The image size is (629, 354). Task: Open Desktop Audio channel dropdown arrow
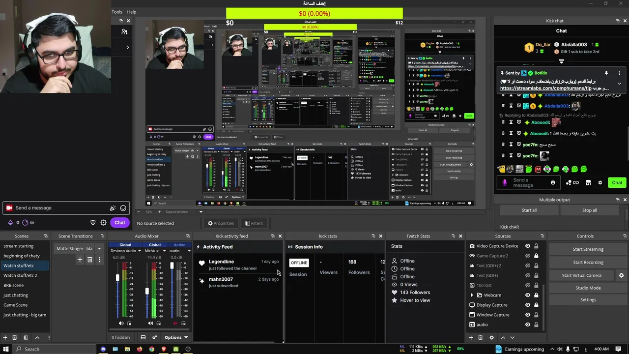140,251
